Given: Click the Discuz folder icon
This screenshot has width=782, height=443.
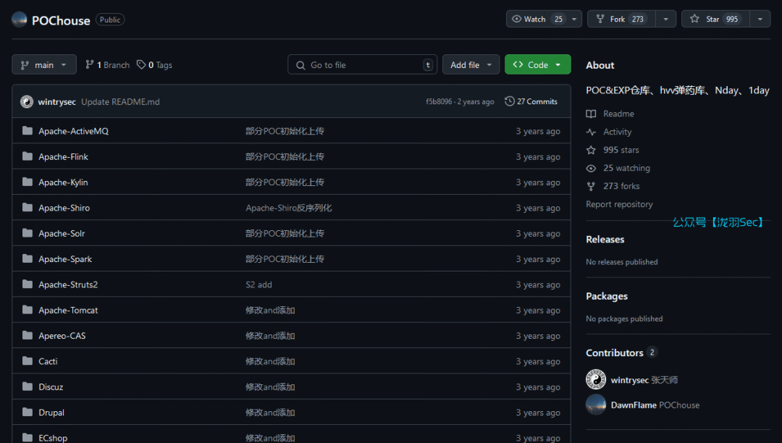Looking at the screenshot, I should 28,387.
